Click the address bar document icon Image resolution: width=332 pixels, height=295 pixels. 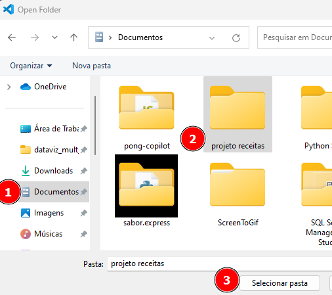99,37
